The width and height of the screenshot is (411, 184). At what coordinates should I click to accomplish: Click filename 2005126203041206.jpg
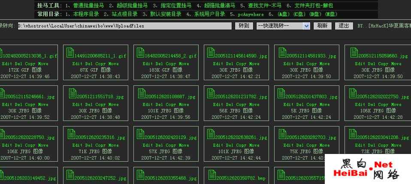click(383, 137)
